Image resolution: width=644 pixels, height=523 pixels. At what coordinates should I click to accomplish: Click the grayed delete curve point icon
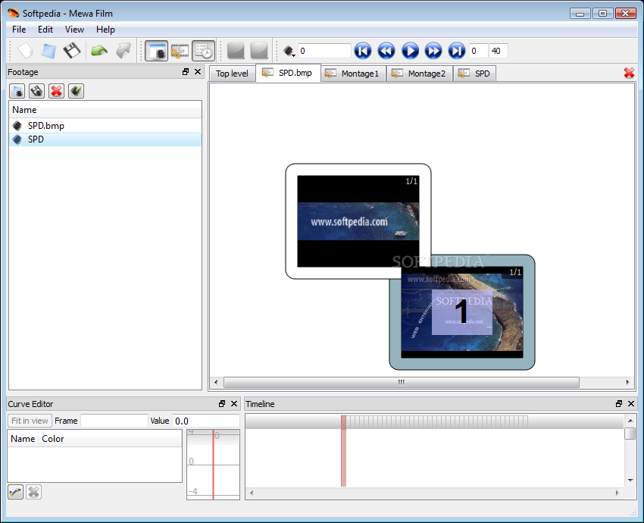click(x=33, y=492)
